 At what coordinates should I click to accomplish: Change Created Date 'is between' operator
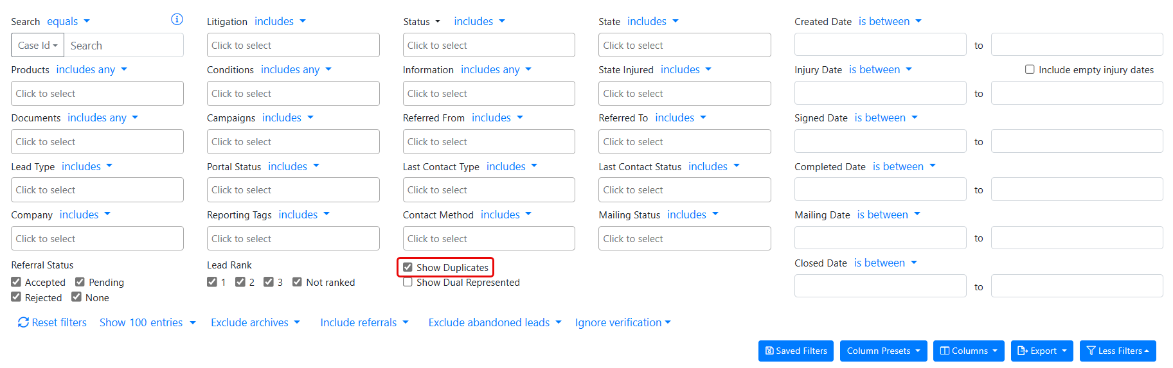click(x=890, y=21)
